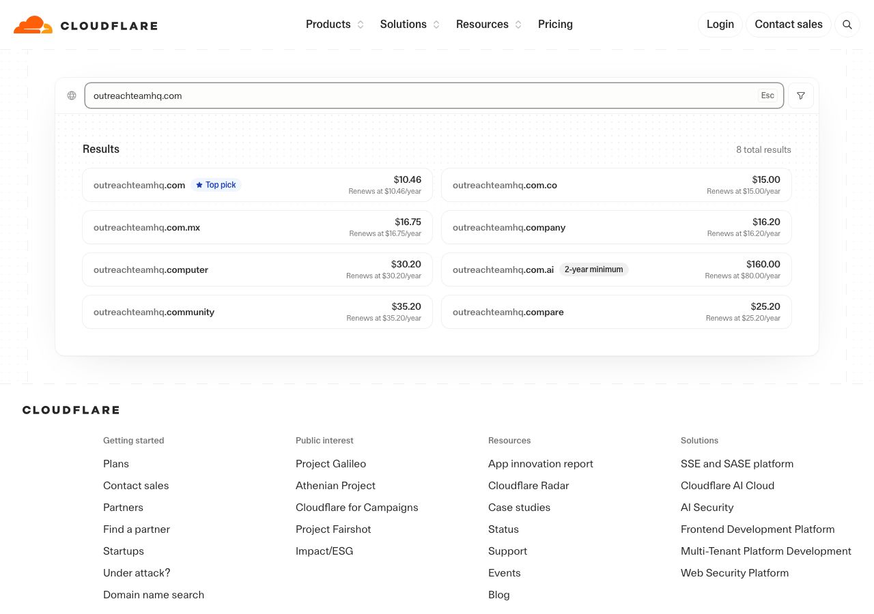This screenshot has height=614, width=874.
Task: Choose the outreachteamhq.company domain
Action: (x=617, y=227)
